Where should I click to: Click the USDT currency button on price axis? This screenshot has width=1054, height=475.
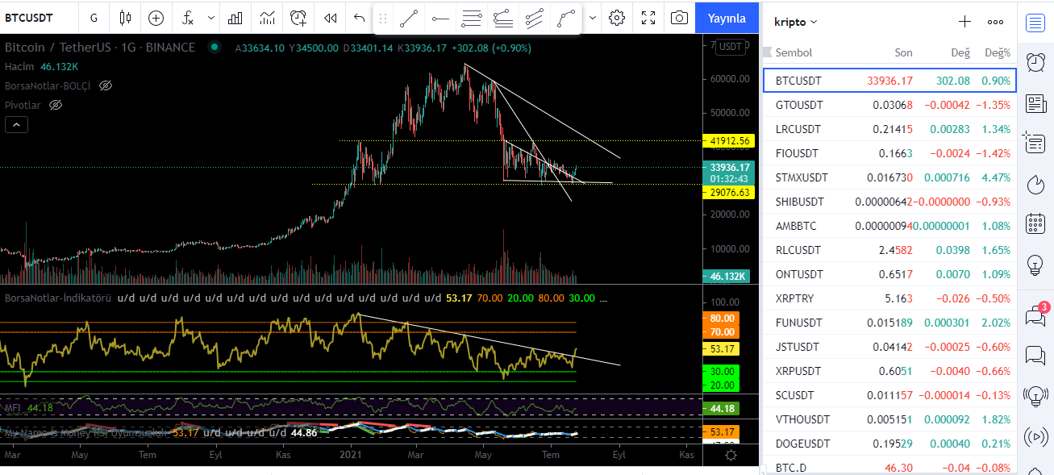[x=731, y=47]
